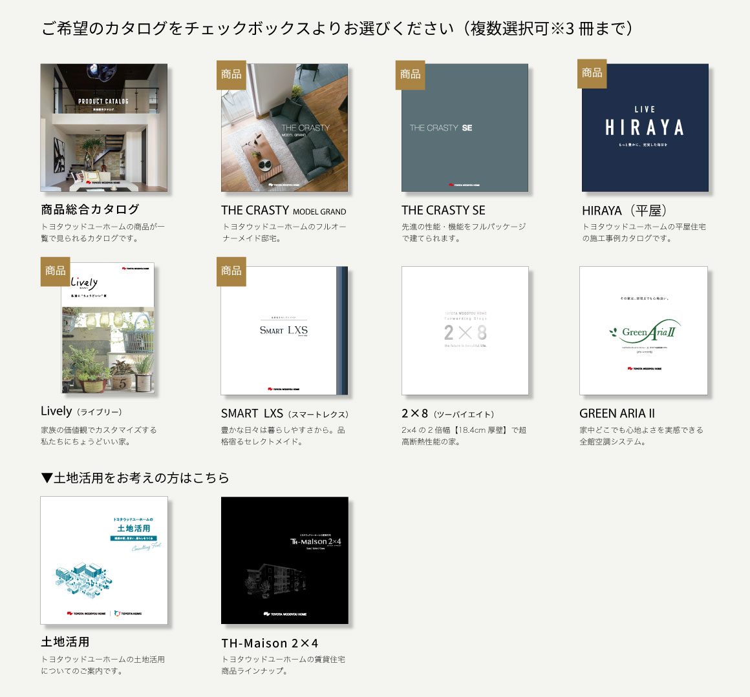
Task: Choose the TH-Maison 2×4 black cover
Action: [284, 560]
